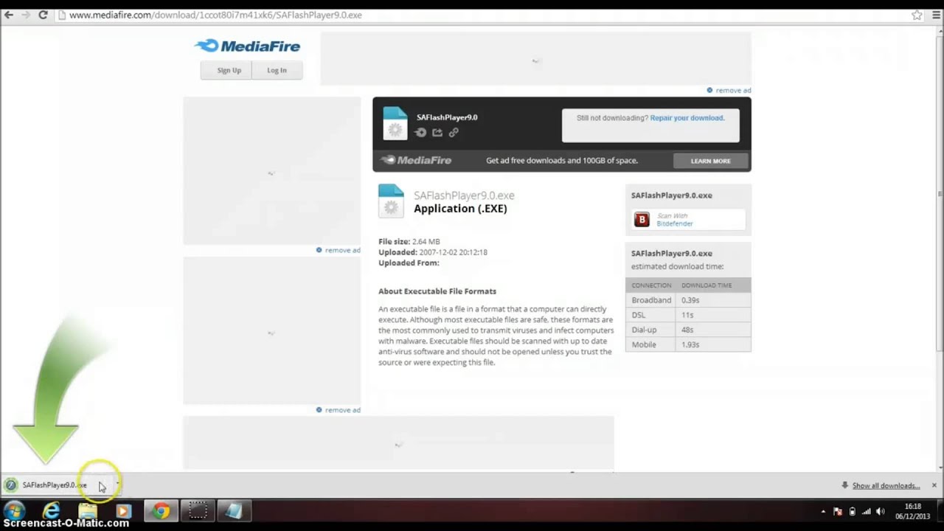
Task: Click 'File size: 2.64 MB' text
Action: pyautogui.click(x=409, y=241)
